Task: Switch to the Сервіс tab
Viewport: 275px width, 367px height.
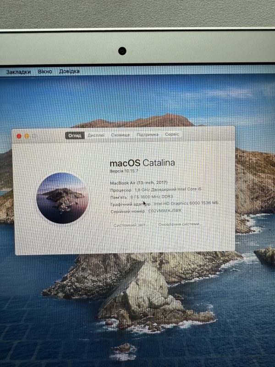Action: pyautogui.click(x=172, y=134)
